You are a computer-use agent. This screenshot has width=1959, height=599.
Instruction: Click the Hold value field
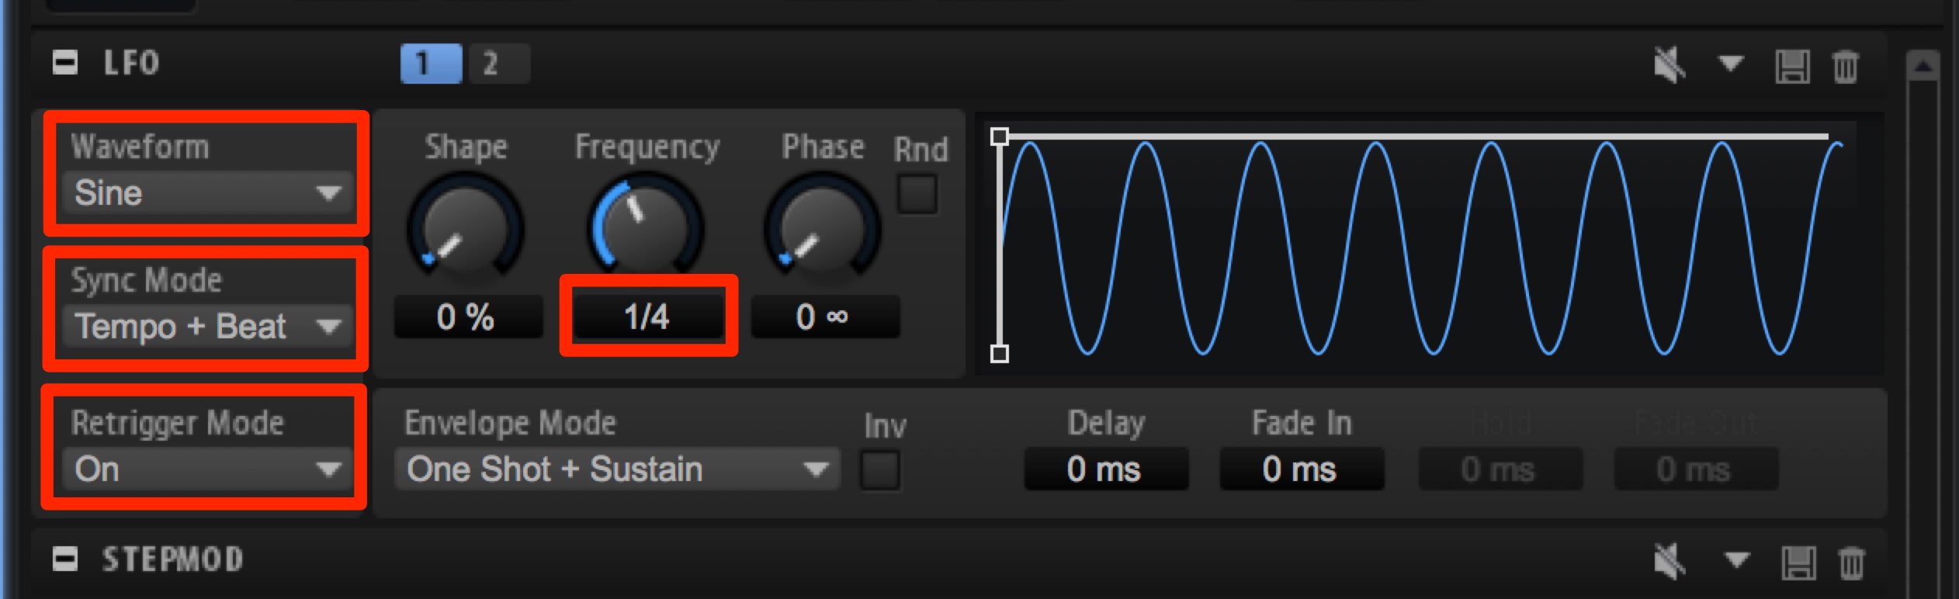coord(1500,469)
